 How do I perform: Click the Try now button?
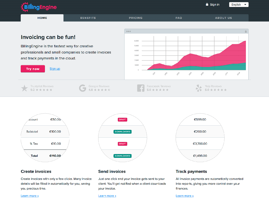point(33,69)
